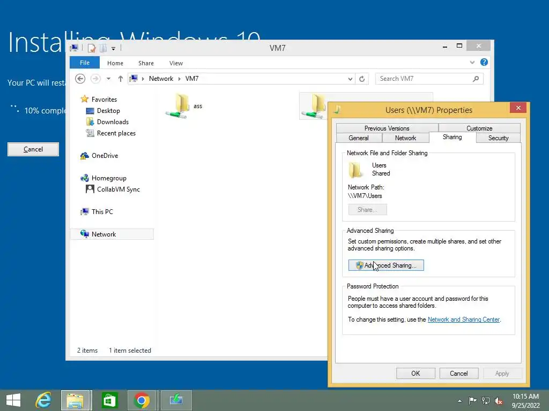Open the Windows 10 installer taskbar item
549x411 pixels.
[x=176, y=400]
